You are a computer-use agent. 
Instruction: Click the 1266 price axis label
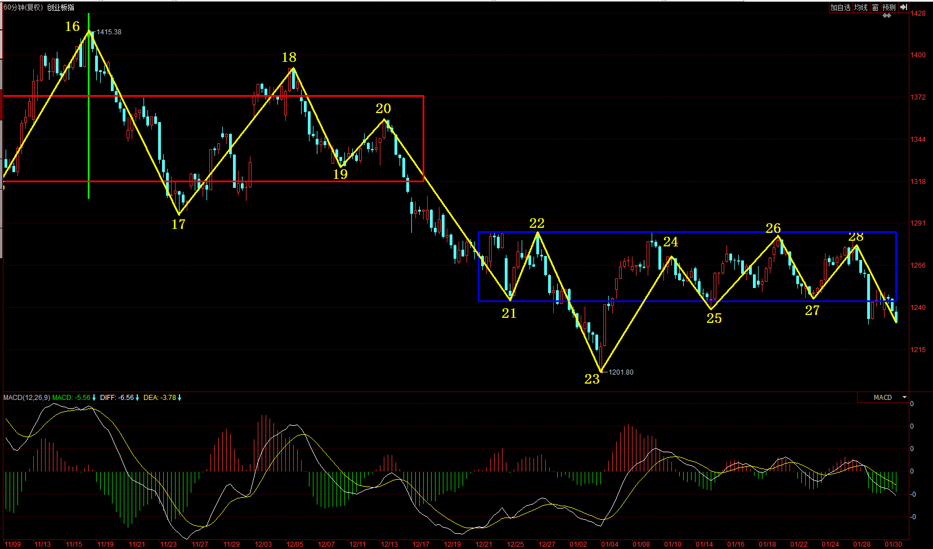coord(918,265)
